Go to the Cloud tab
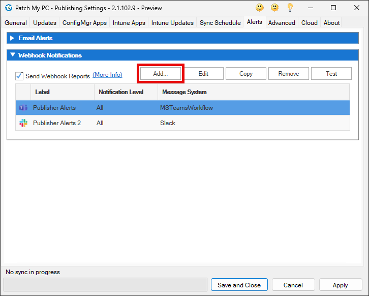The width and height of the screenshot is (369, 296). 310,23
